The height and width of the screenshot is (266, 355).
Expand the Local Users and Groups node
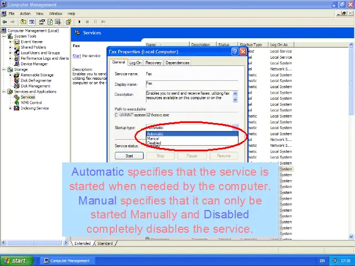click(x=10, y=53)
